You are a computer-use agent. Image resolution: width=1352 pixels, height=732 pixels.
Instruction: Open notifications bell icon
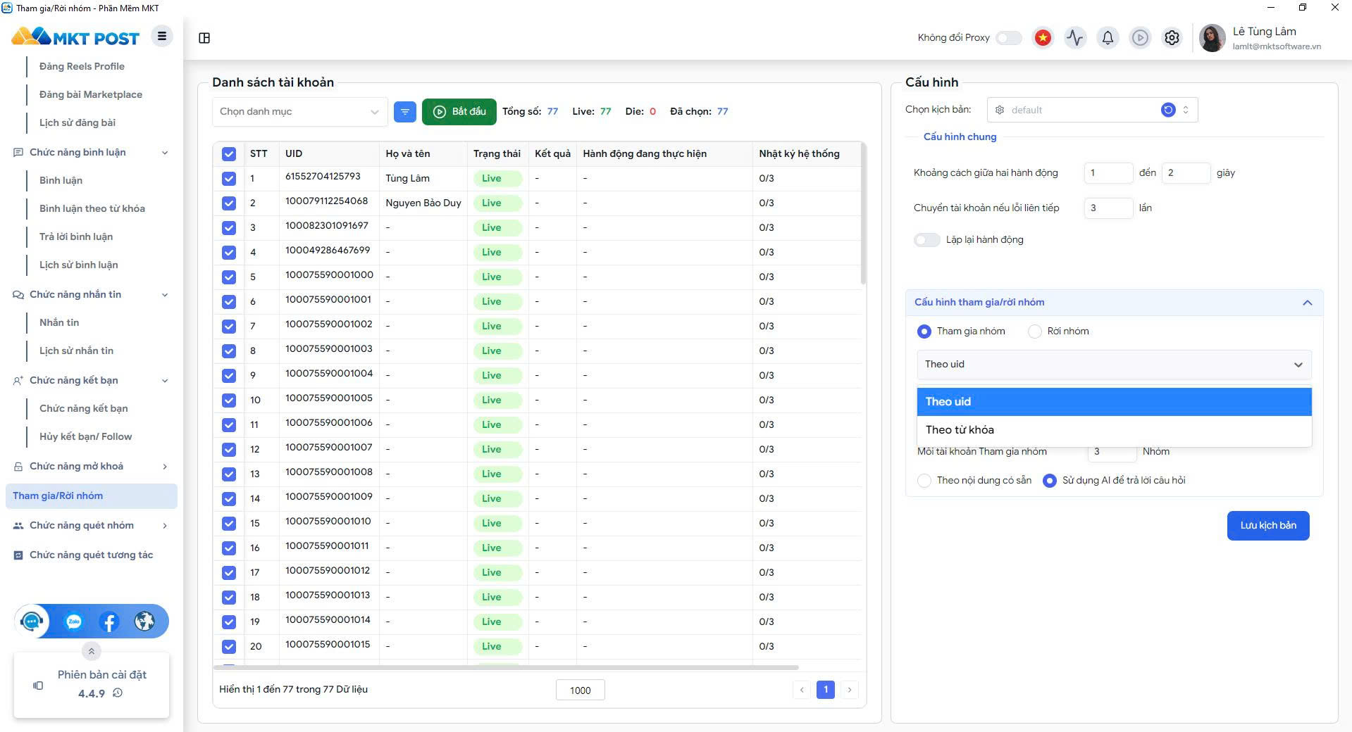(1108, 37)
